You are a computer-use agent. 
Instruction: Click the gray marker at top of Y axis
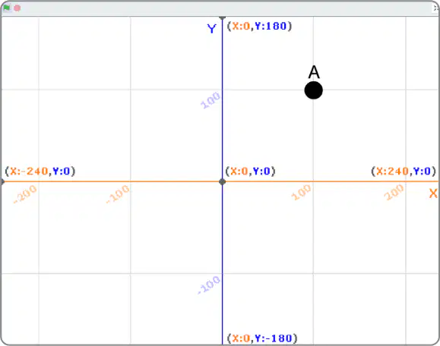coord(222,18)
